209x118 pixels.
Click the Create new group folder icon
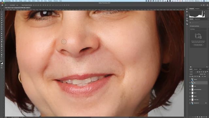pyautogui.click(x=202, y=117)
